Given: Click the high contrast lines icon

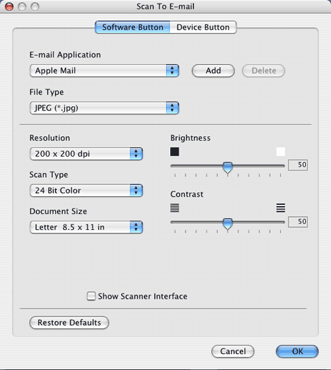Looking at the screenshot, I should tap(281, 208).
